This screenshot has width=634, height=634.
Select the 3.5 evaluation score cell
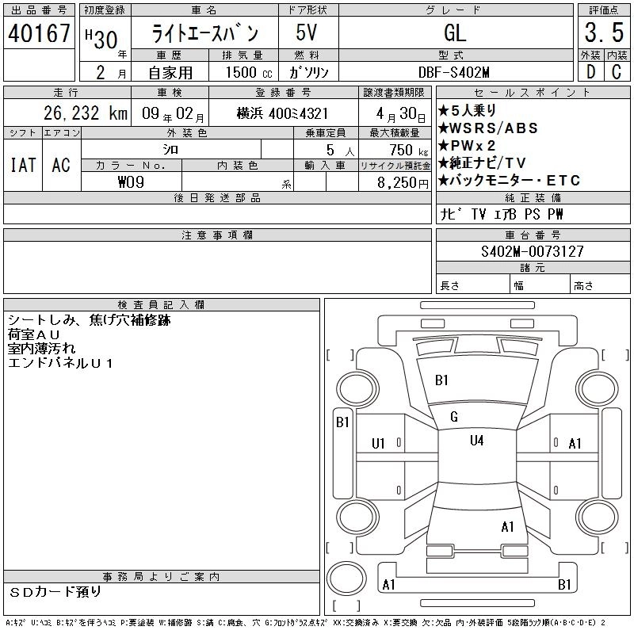pyautogui.click(x=602, y=33)
